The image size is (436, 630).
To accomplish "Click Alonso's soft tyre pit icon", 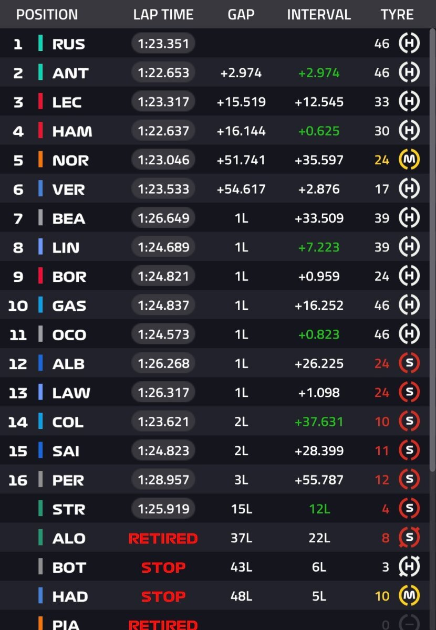I will 409,538.
